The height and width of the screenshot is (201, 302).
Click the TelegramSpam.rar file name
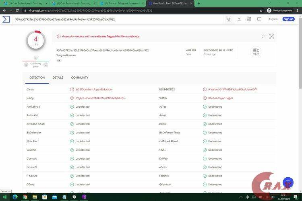coord(66,55)
